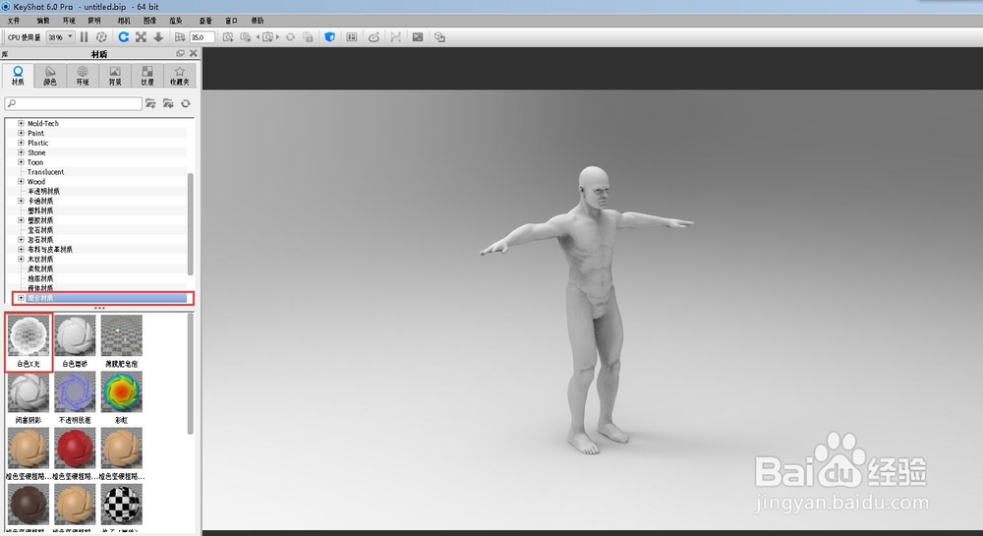Click the fit-to-view crossed arrows icon
This screenshot has height=536, width=983.
click(141, 37)
